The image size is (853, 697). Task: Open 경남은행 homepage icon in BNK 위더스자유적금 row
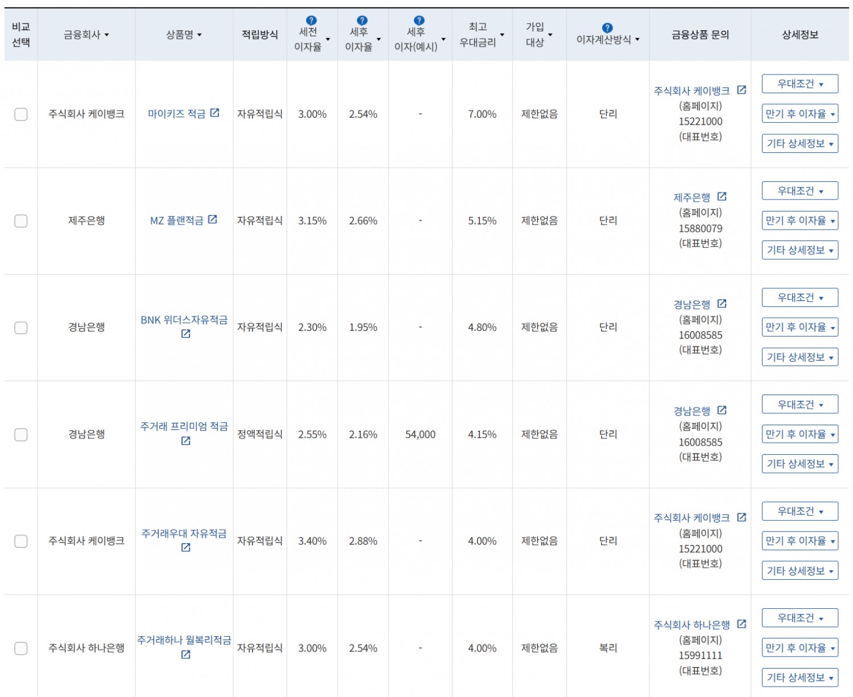pos(722,304)
